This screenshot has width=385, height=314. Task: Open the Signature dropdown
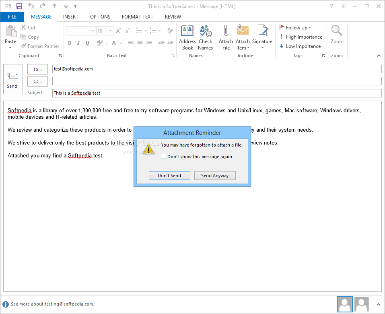point(262,37)
